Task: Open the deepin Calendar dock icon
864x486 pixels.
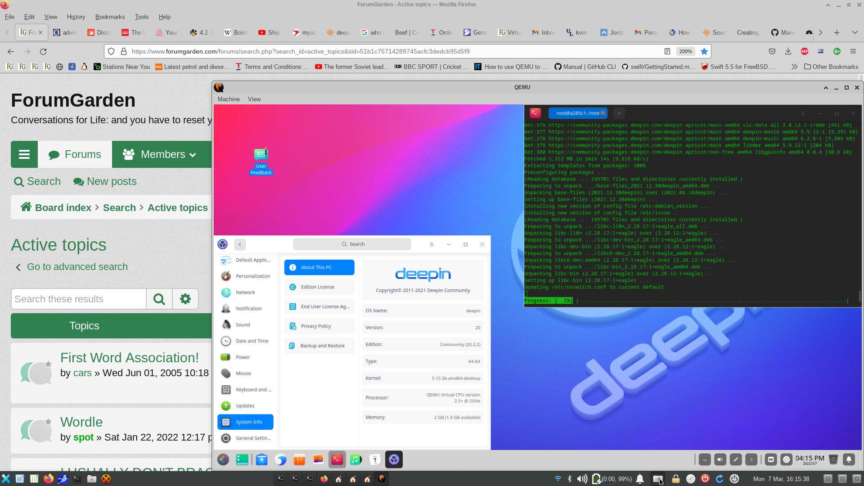Action: pyautogui.click(x=375, y=459)
